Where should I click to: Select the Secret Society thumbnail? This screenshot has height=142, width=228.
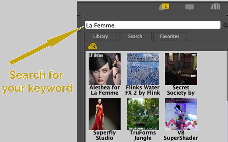point(181,69)
